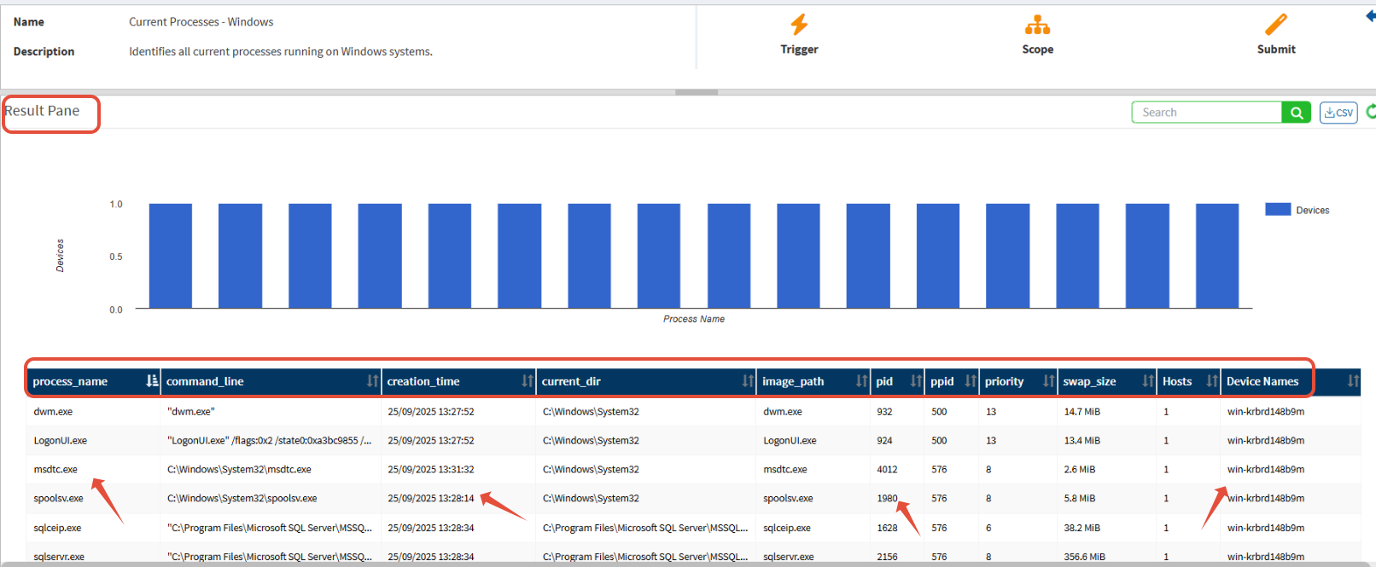Select the spoolsv.exe process name cell
The width and height of the screenshot is (1376, 567).
click(58, 499)
